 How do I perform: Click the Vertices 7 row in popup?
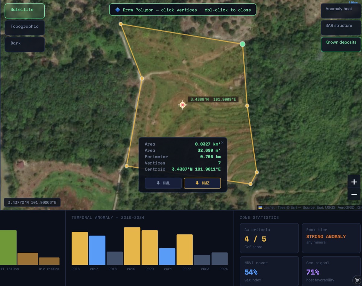tap(183, 163)
